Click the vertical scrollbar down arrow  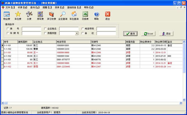pyautogui.click(x=184, y=100)
